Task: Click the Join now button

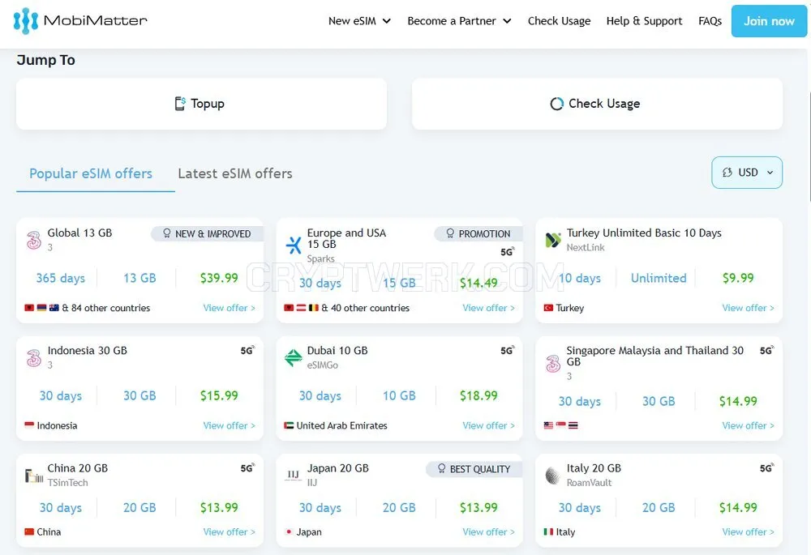Action: click(x=769, y=21)
